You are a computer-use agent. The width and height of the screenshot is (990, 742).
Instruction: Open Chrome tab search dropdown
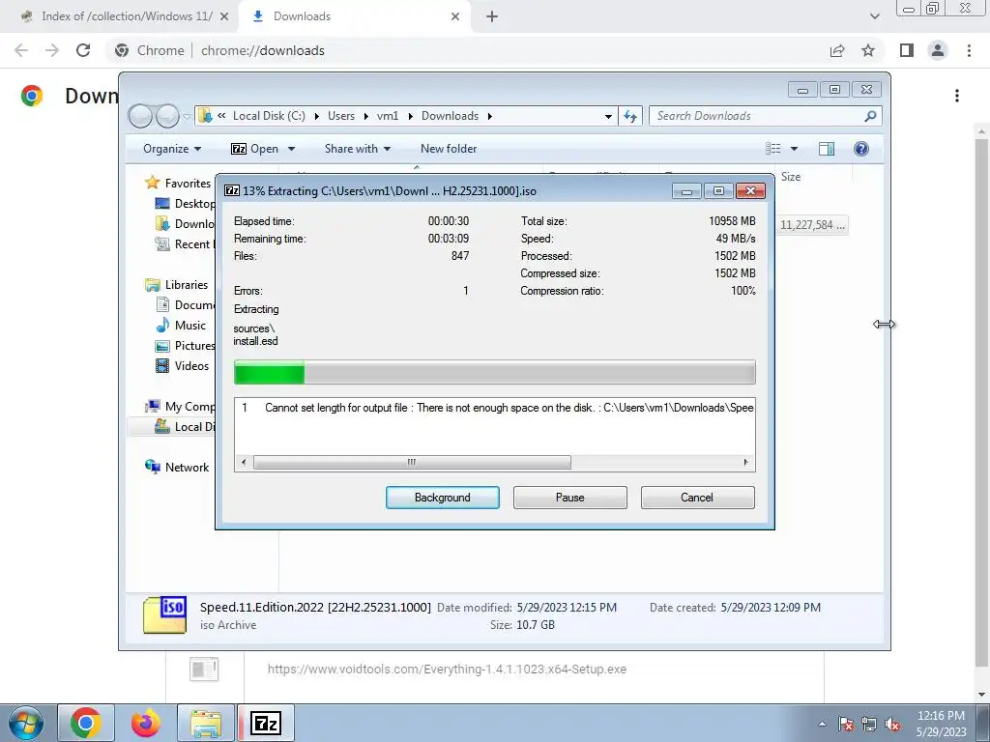pos(874,17)
